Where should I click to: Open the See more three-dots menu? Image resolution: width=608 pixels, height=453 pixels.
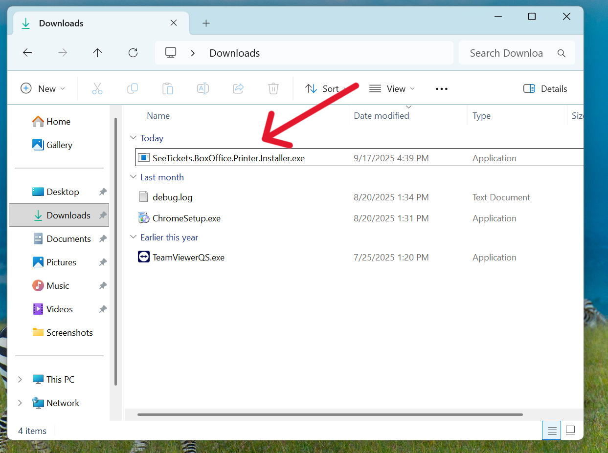click(441, 88)
